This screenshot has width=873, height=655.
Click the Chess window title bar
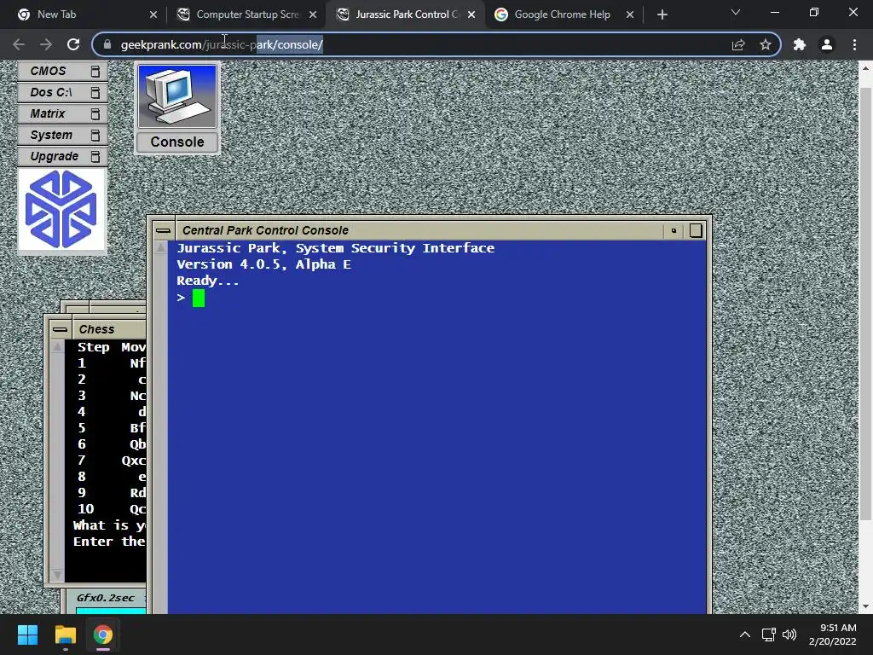[x=109, y=329]
